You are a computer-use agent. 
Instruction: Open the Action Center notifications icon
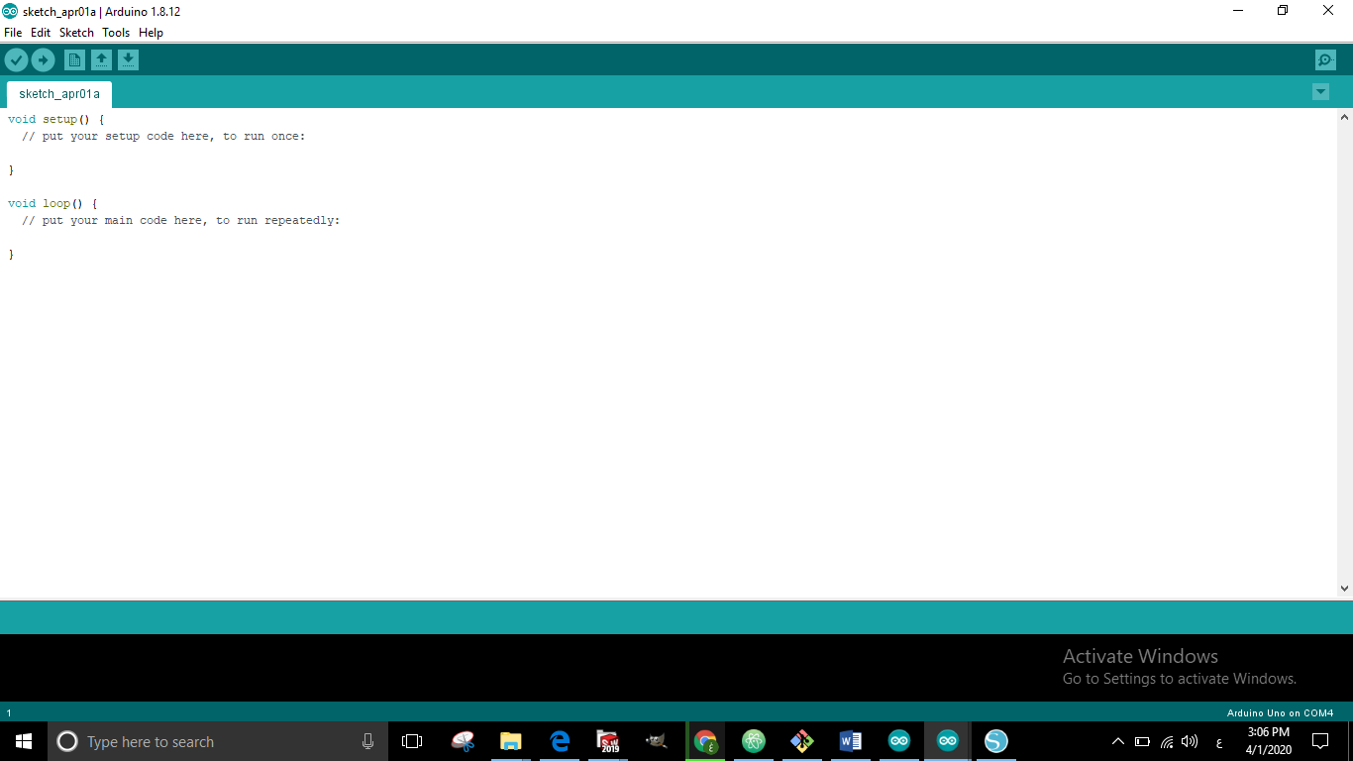coord(1320,741)
